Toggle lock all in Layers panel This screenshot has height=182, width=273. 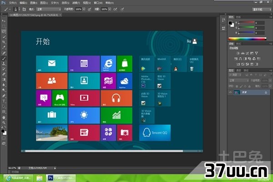[249, 86]
